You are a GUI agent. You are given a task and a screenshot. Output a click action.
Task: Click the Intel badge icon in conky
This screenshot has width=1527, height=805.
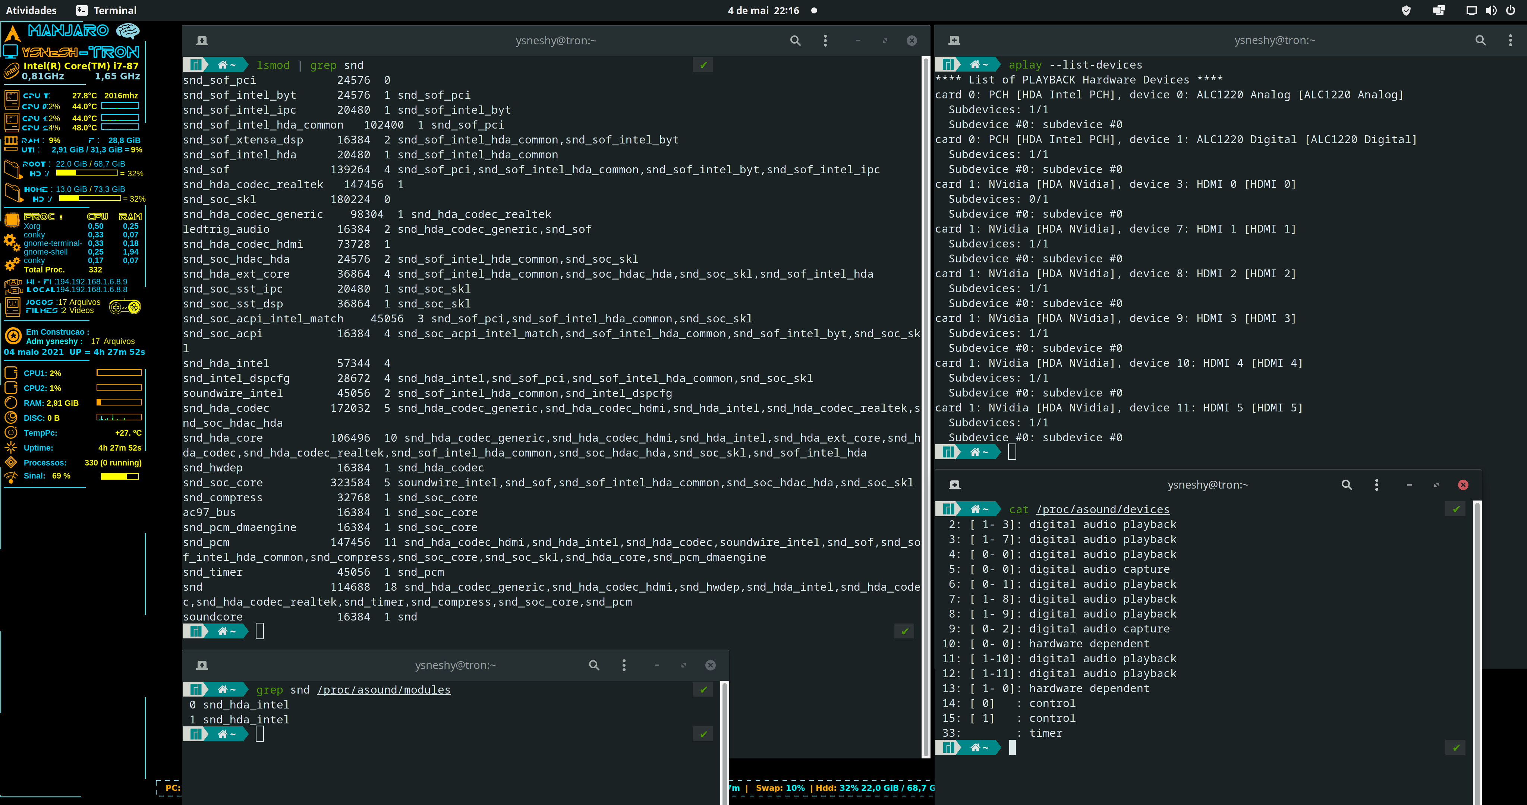pos(11,72)
